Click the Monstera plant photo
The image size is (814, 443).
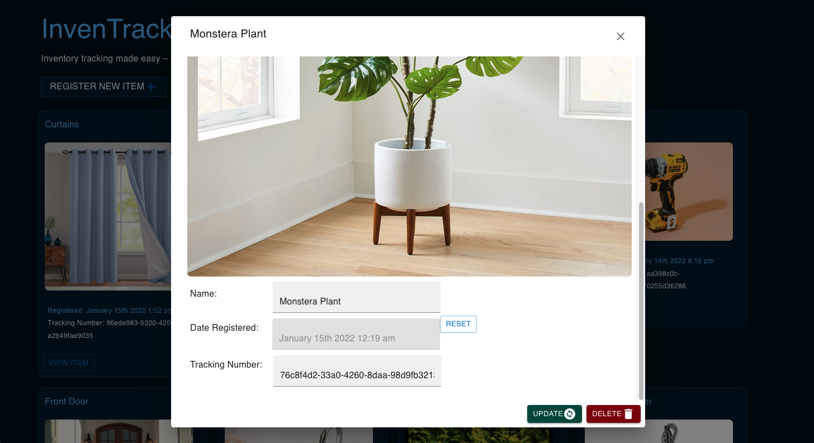tap(409, 166)
